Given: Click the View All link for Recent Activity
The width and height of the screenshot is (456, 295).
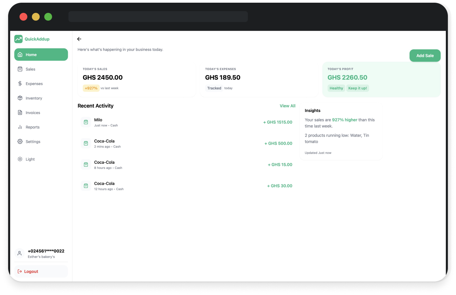Looking at the screenshot, I should [287, 106].
